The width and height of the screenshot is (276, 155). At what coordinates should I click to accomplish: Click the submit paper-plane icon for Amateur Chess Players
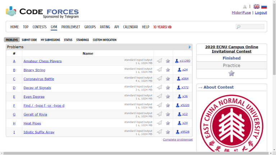pos(160,61)
